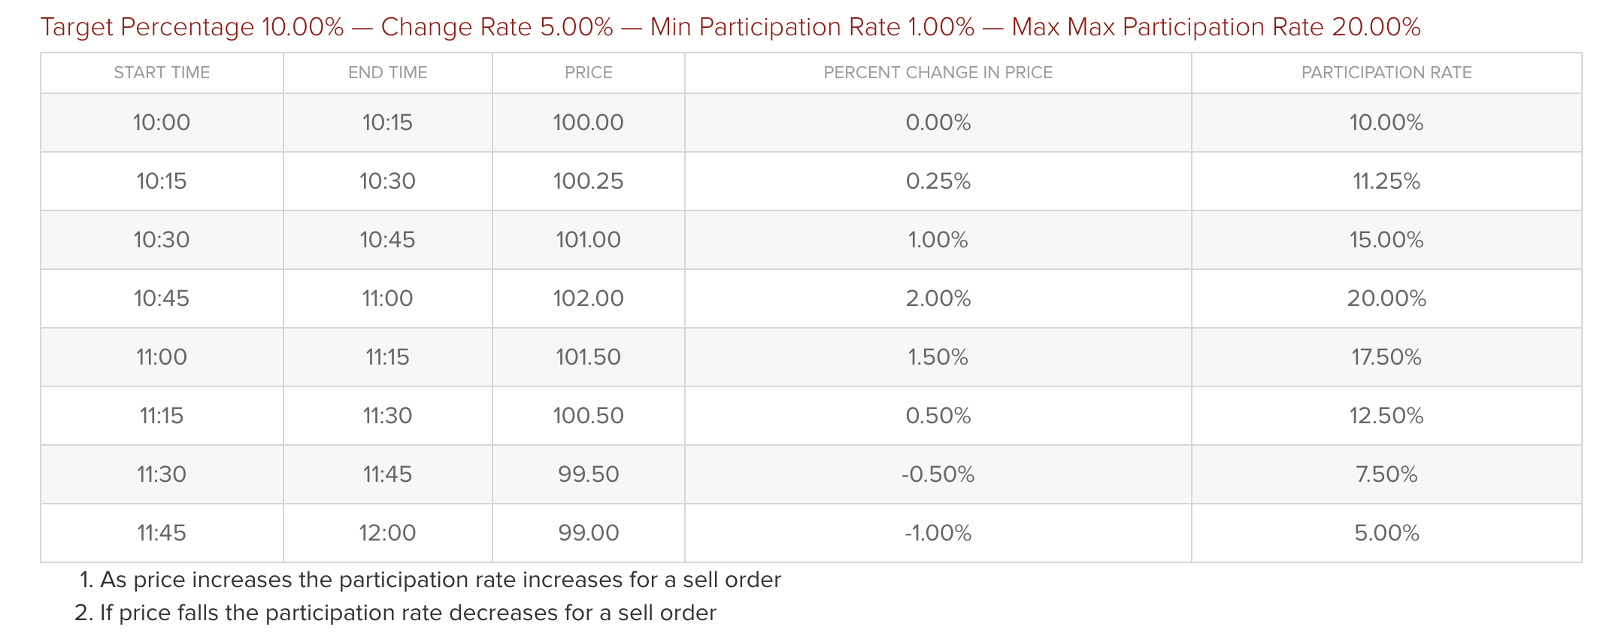Click the PERCENT CHANGE IN PRICE header
This screenshot has height=639, width=1603.
(x=938, y=73)
